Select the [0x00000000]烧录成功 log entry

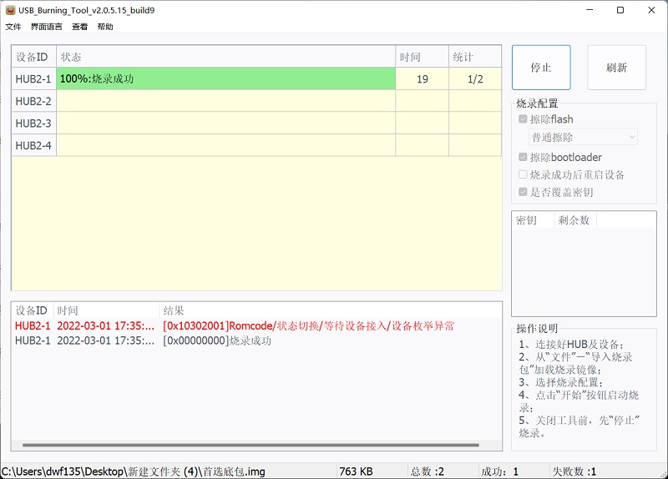(256, 340)
